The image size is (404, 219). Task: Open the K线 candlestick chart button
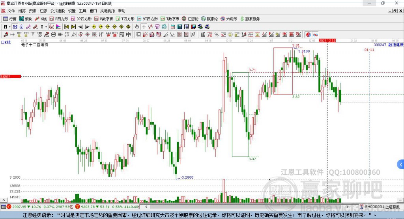click(x=41, y=19)
